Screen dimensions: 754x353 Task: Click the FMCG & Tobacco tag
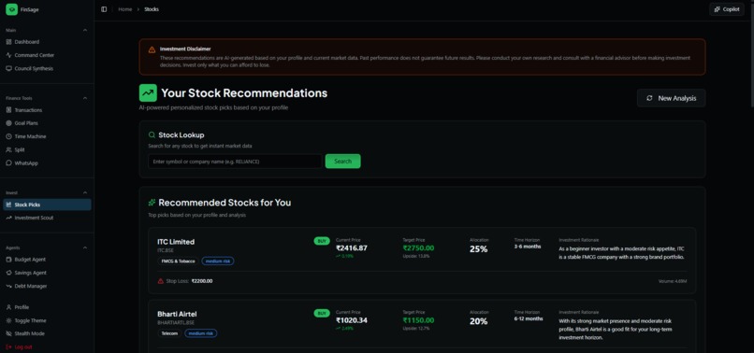[179, 261]
